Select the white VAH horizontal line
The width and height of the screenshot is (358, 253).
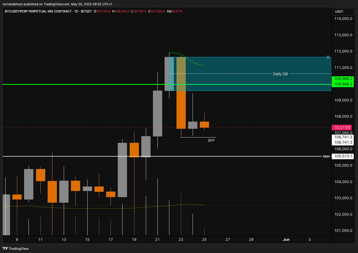tap(162, 156)
